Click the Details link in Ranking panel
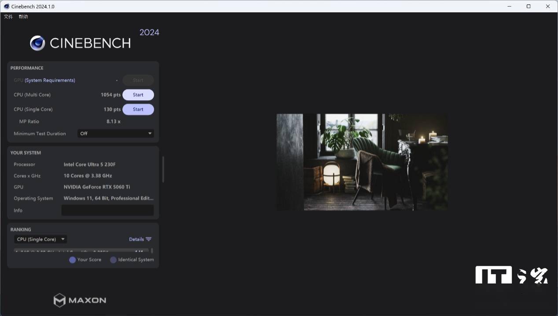 136,239
